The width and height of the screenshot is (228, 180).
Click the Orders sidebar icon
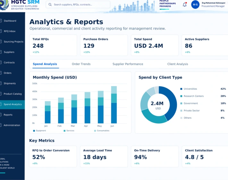[x=1, y=73]
